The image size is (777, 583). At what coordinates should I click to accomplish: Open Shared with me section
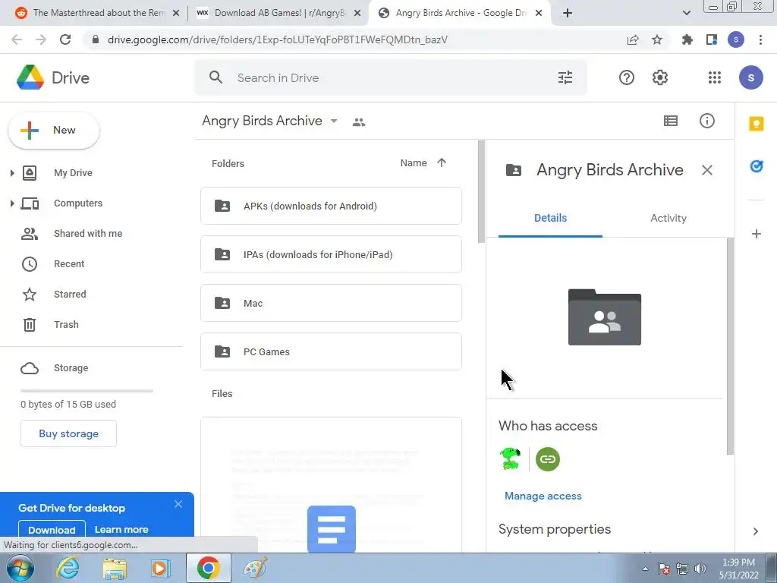[x=88, y=234]
